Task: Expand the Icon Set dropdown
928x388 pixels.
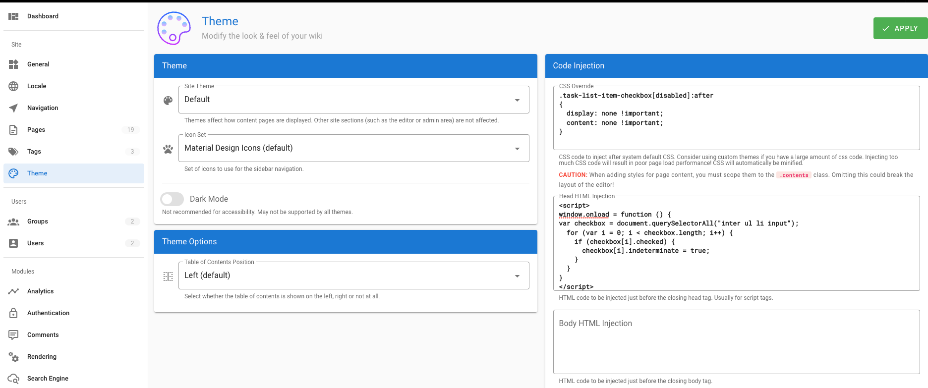Action: 353,148
